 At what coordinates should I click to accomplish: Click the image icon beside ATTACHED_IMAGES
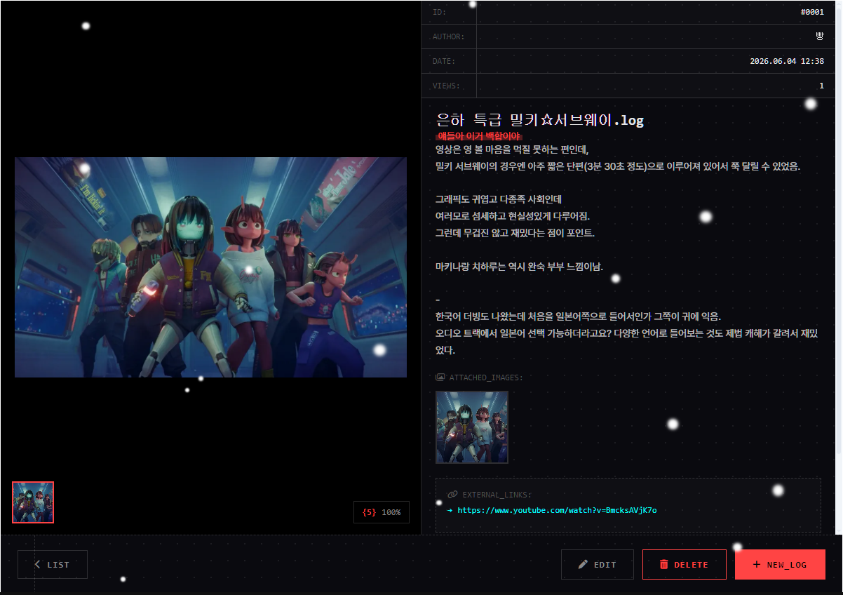pyautogui.click(x=440, y=377)
